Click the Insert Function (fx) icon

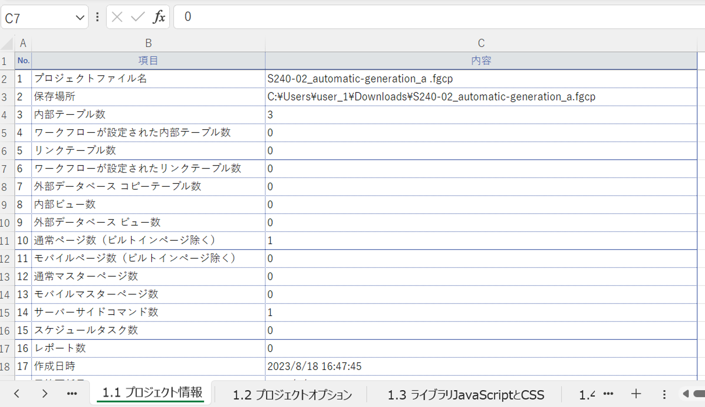pyautogui.click(x=159, y=17)
